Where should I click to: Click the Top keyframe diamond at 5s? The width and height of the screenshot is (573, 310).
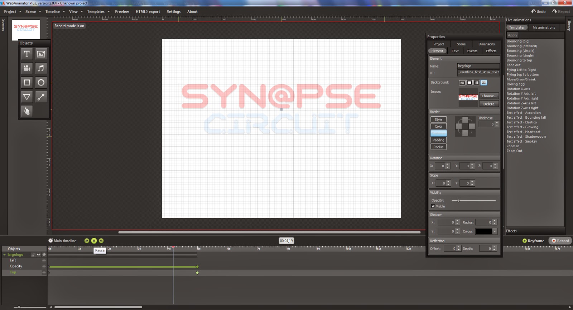click(197, 273)
